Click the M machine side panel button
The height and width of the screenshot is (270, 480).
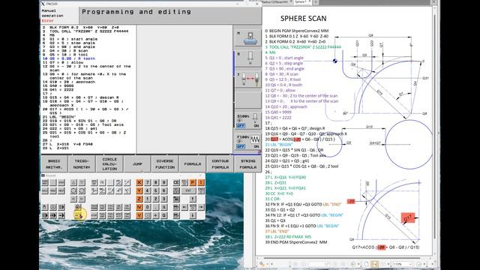[x=248, y=38]
